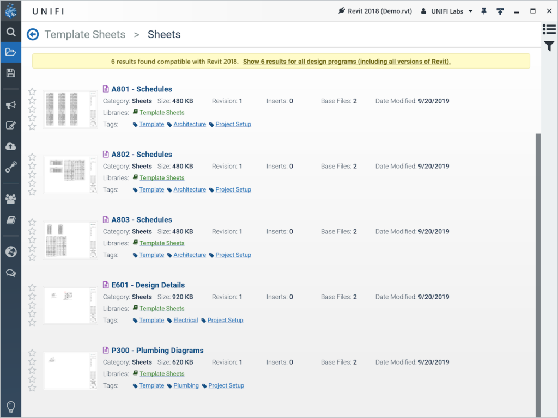Viewport: 558px width, 418px height.
Task: Click the chat bubbles icon in the sidebar
Action: 10,273
